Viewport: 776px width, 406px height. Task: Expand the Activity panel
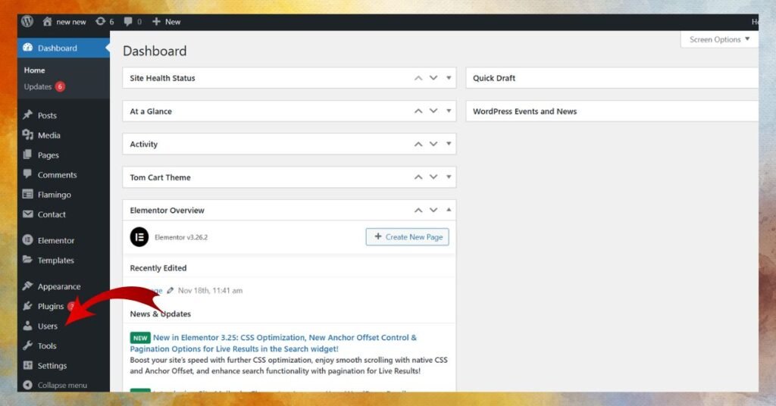[x=449, y=144]
